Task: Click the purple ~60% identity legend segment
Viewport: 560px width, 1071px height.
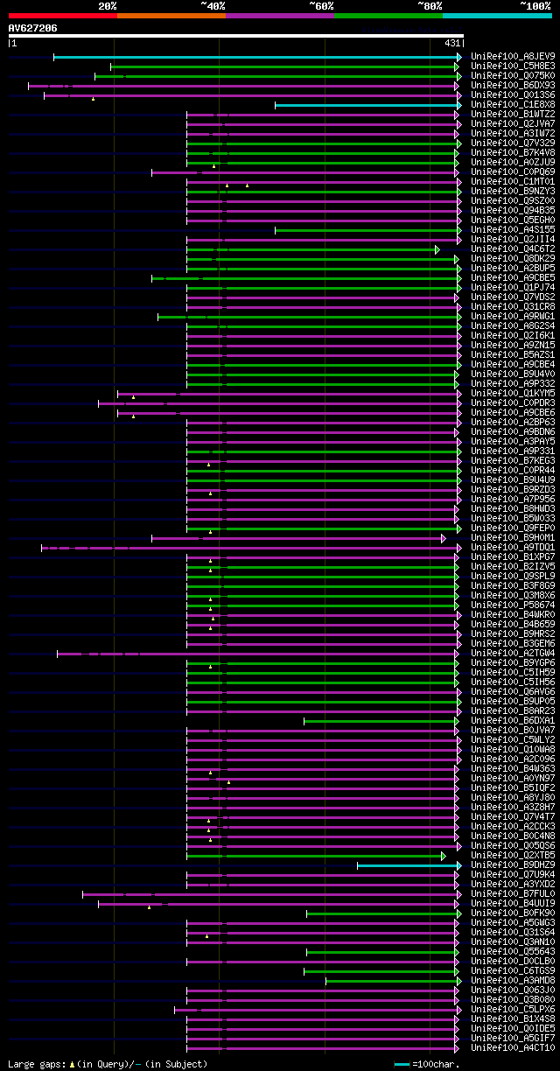Action: click(280, 16)
